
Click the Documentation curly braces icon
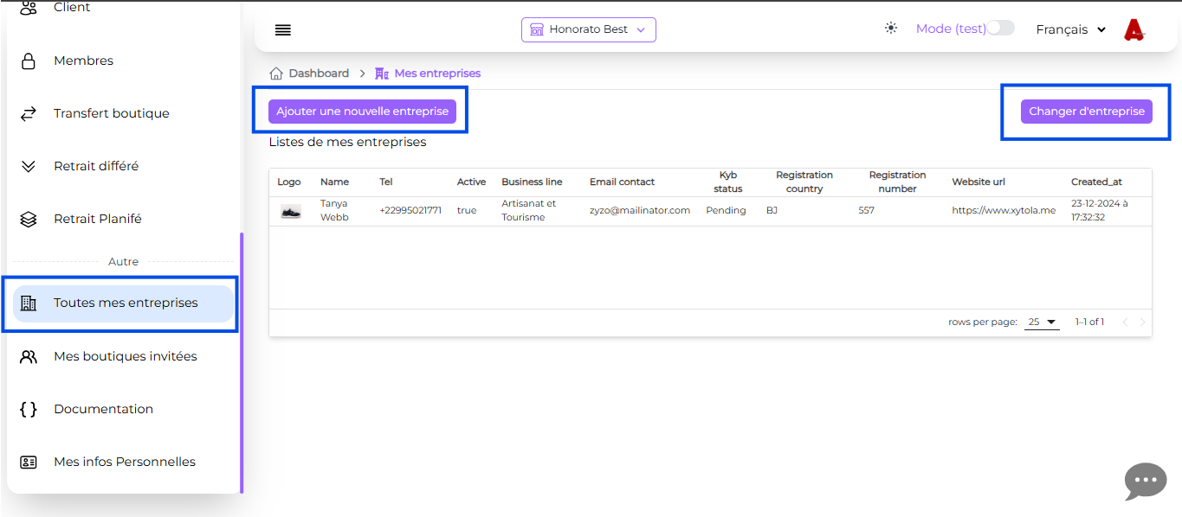(x=29, y=410)
